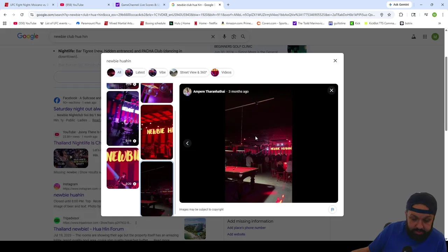Go back in browser history
This screenshot has height=252, width=448.
[5, 15]
